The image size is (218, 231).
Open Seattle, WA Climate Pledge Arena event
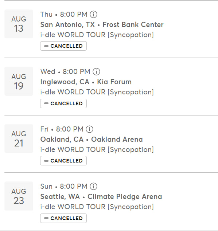[101, 197]
